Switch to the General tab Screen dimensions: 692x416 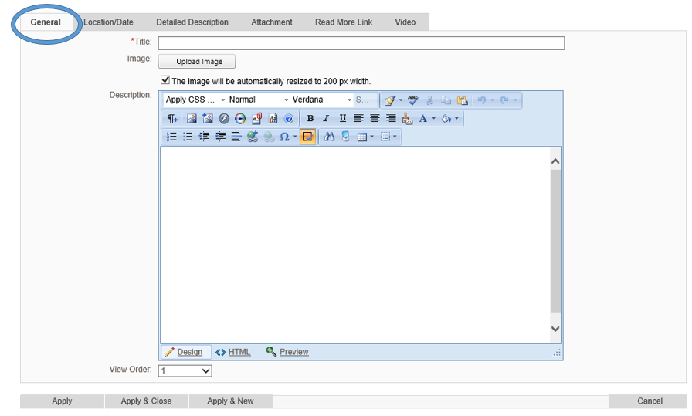46,22
